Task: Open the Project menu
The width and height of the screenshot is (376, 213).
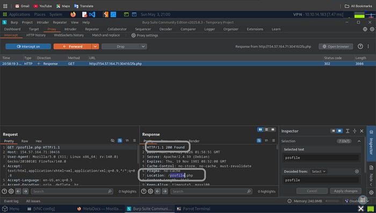Action: coord(27,22)
